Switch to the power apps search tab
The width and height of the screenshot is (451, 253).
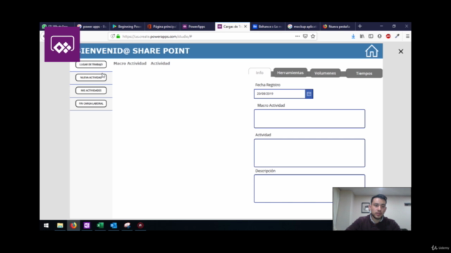pyautogui.click(x=92, y=27)
